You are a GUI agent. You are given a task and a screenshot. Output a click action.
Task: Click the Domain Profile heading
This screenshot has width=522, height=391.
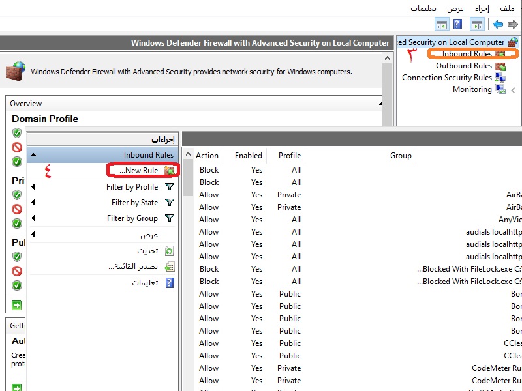pyautogui.click(x=45, y=119)
